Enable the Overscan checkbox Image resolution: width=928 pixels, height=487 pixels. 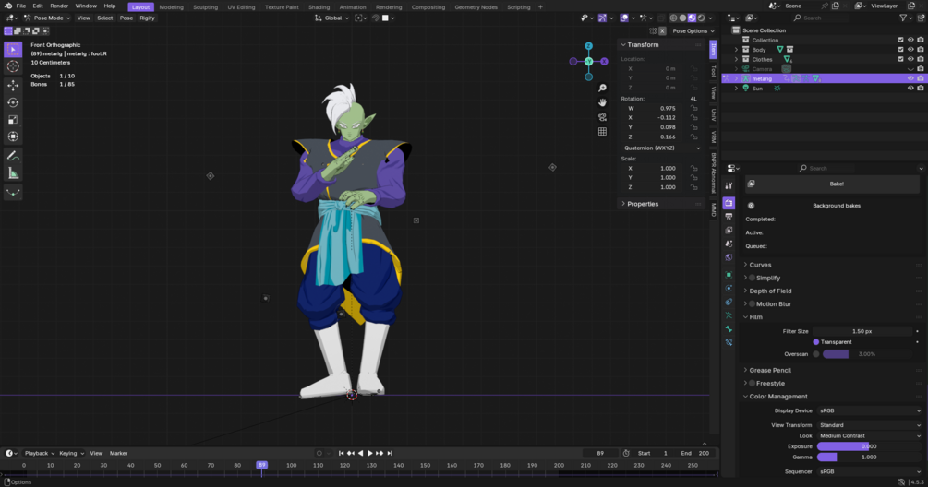click(815, 354)
